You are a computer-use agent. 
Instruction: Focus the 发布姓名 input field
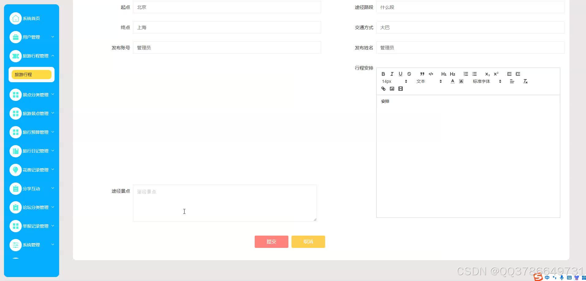470,48
